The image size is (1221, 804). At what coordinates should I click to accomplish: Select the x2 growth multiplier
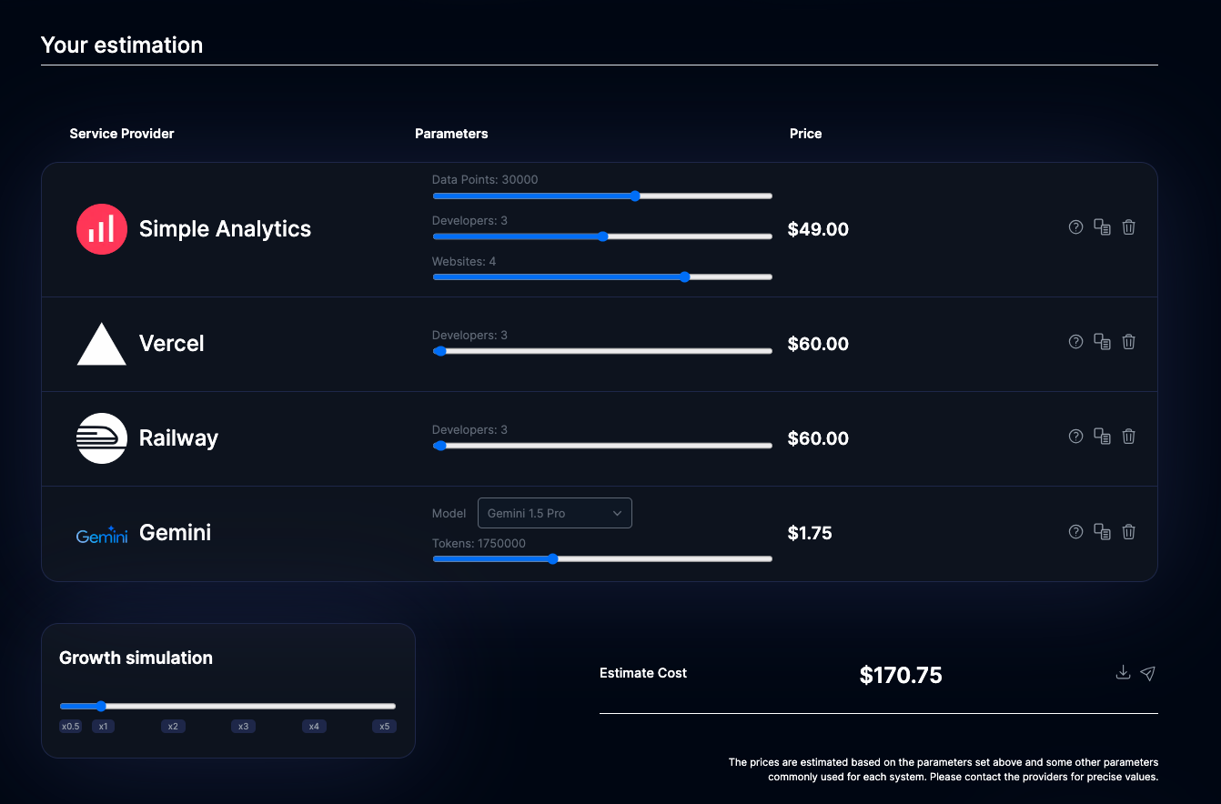(173, 726)
